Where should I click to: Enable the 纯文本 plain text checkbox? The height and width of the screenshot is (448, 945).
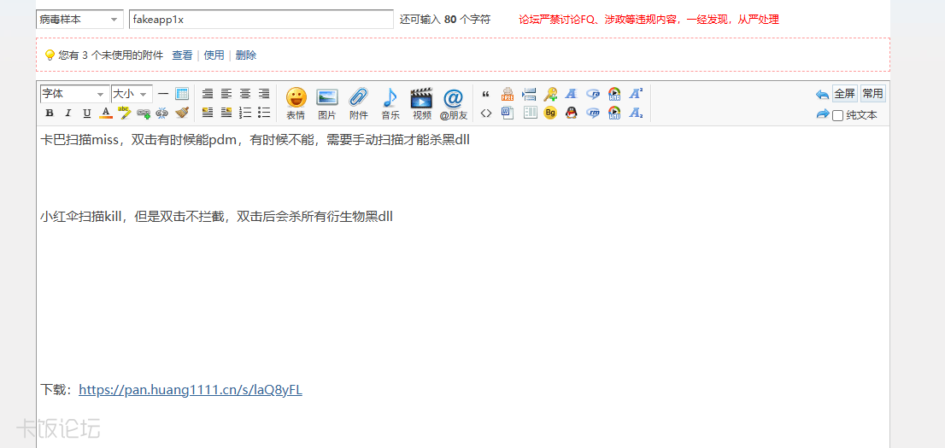(x=838, y=115)
